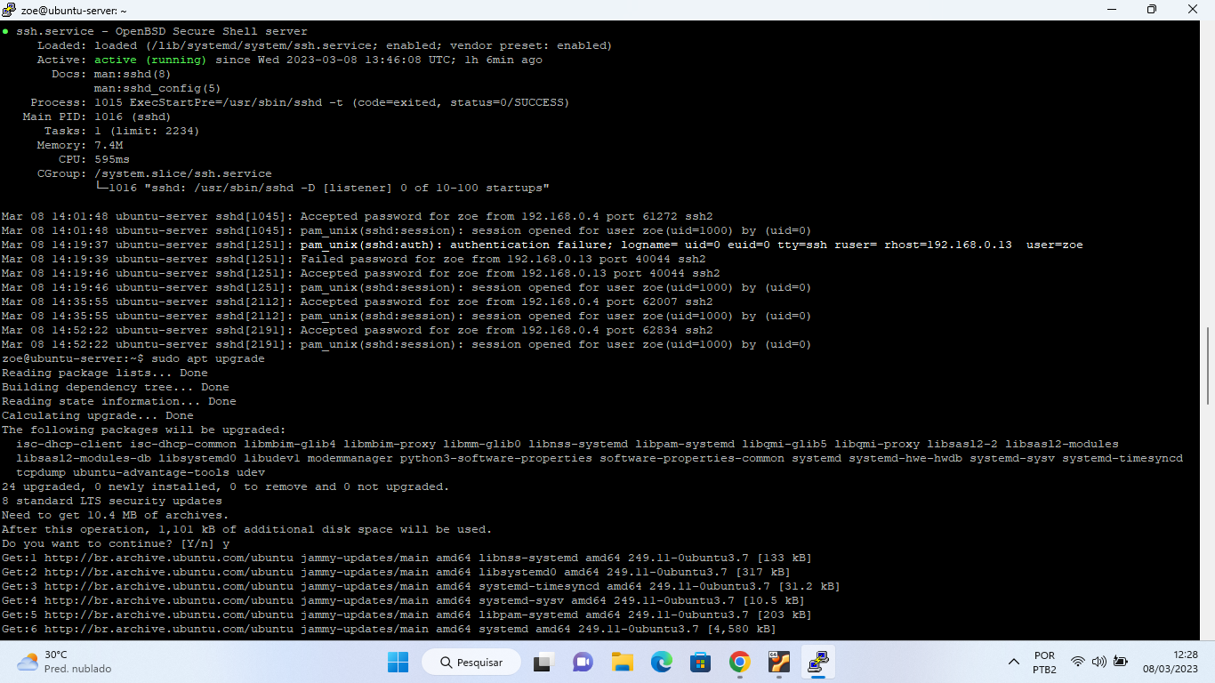Click the 'Tasks: 1 (limit: 2234)' line
The width and height of the screenshot is (1215, 683).
122,131
